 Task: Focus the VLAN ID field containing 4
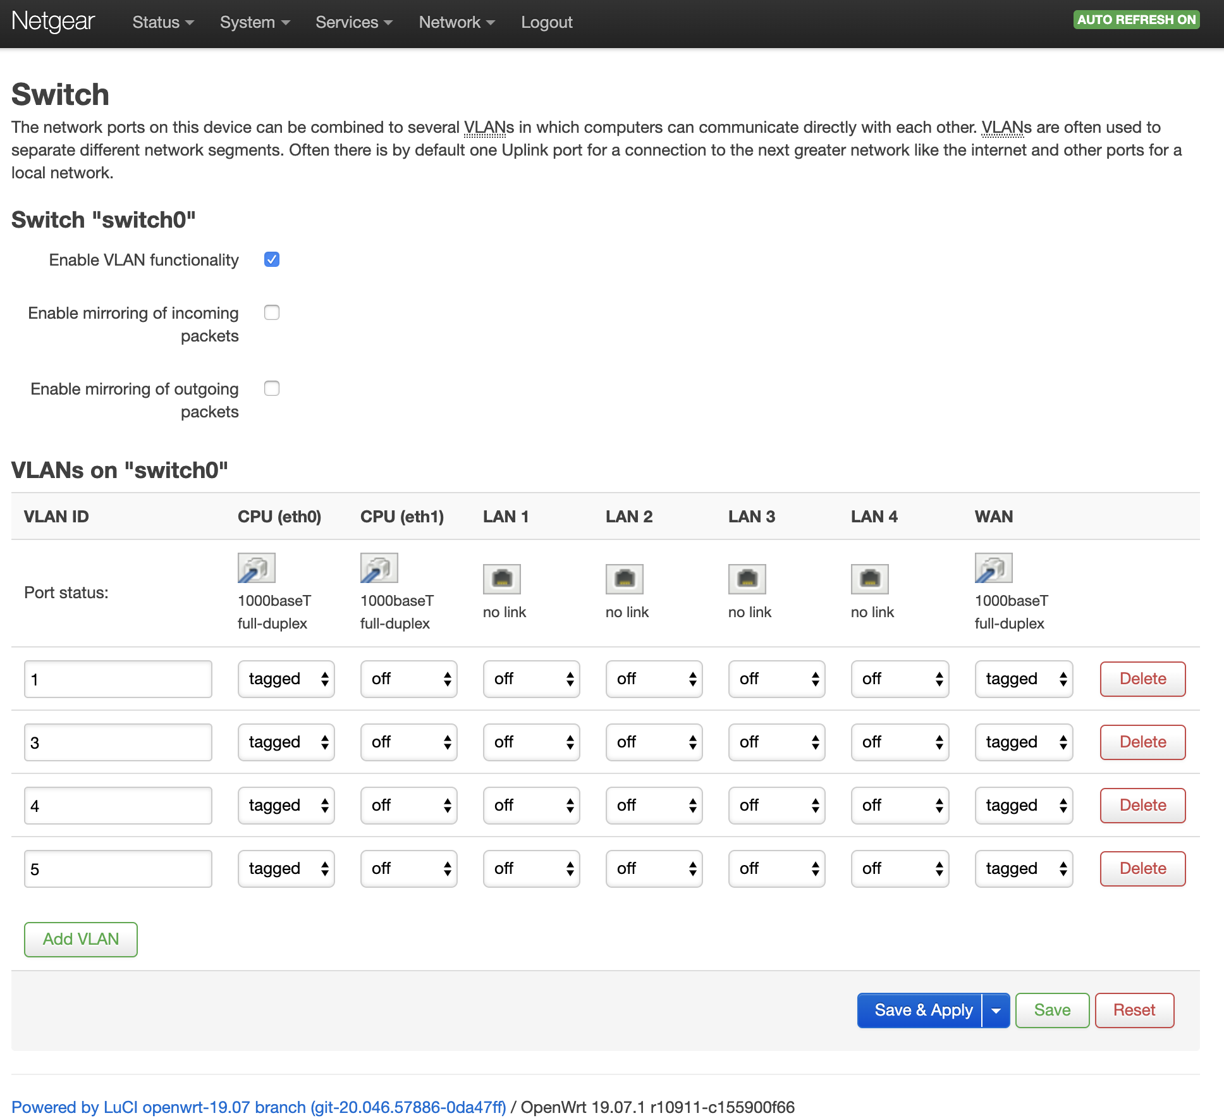pos(118,806)
